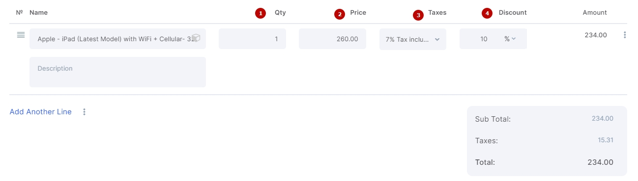Click the red marker number 2 near Price

click(340, 14)
